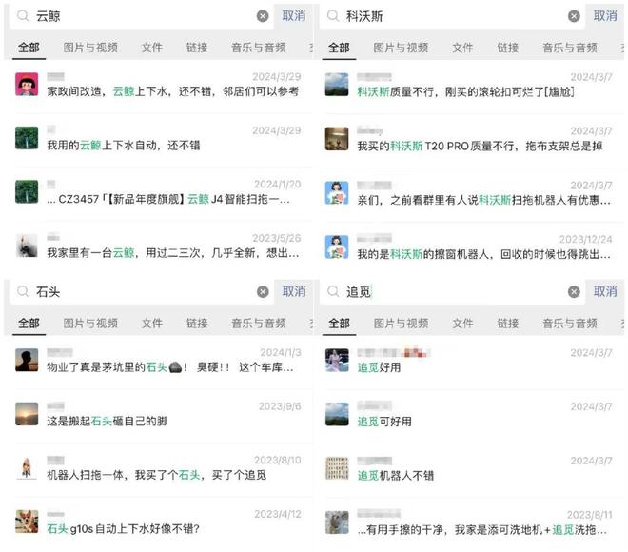The width and height of the screenshot is (628, 552).
Task: Select 图片与视频 tab in 追觅 panel
Action: (x=401, y=324)
